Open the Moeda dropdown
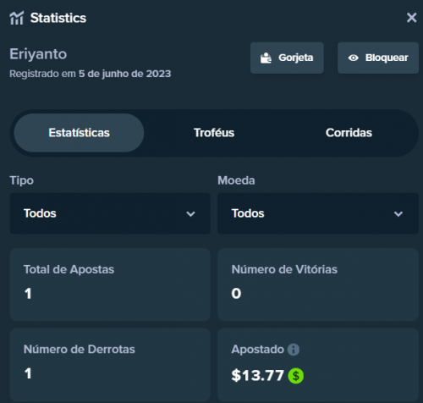 point(318,213)
